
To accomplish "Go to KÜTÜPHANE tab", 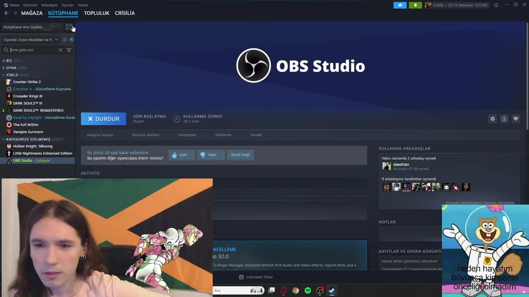I will (x=63, y=13).
